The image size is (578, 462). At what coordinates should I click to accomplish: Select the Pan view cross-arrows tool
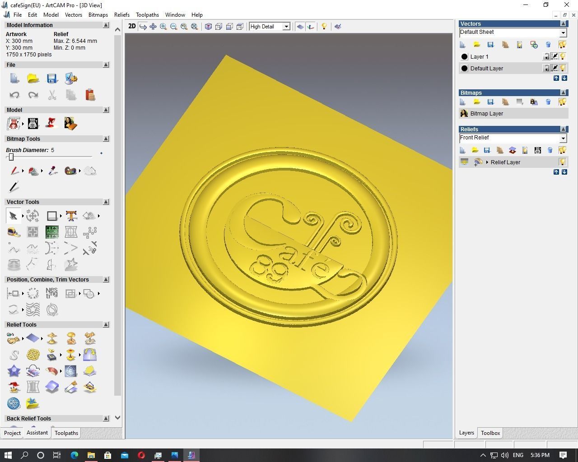tap(153, 27)
